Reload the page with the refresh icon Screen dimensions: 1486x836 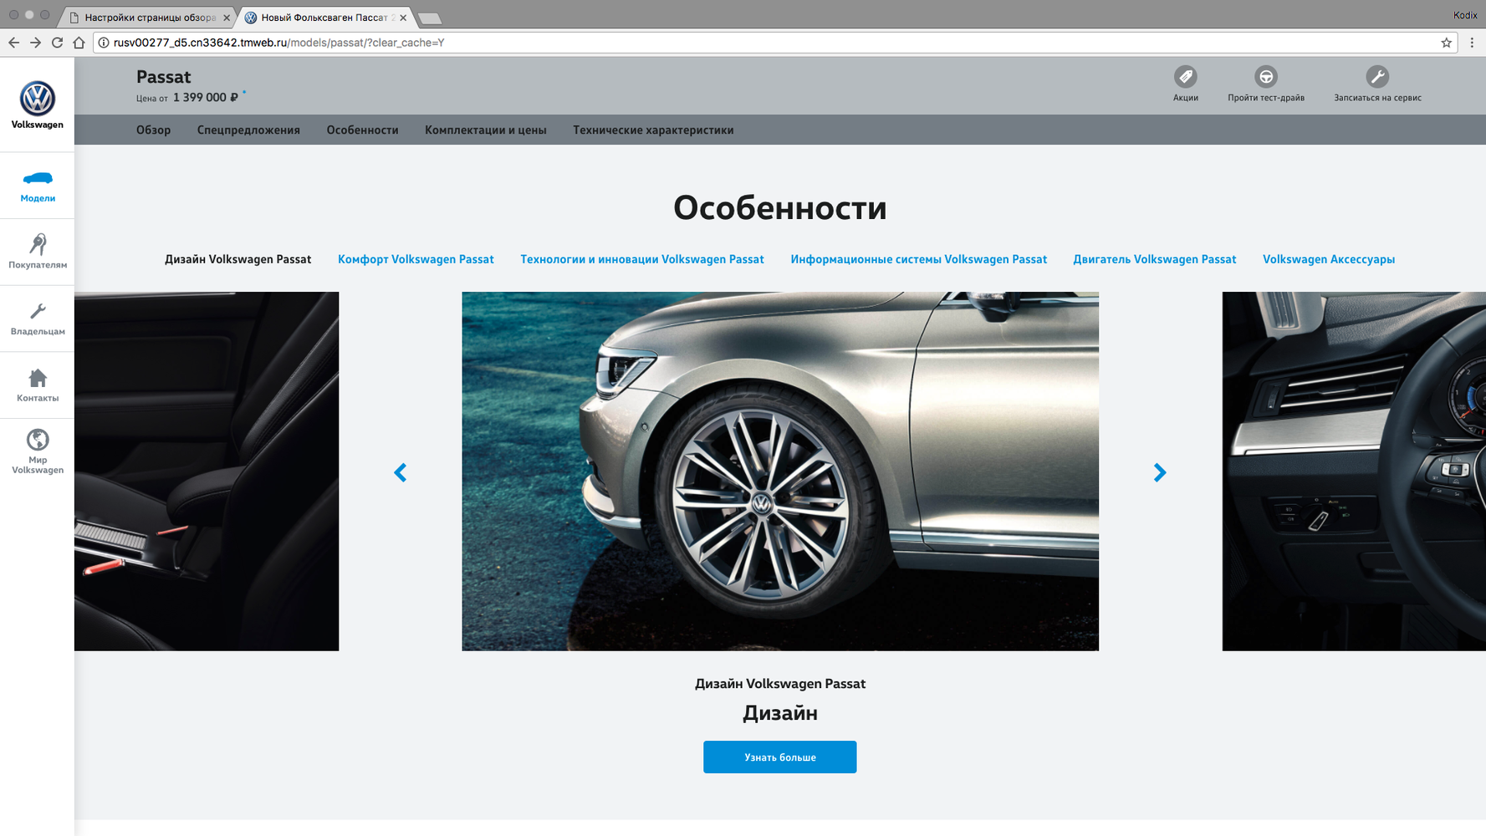pyautogui.click(x=57, y=43)
